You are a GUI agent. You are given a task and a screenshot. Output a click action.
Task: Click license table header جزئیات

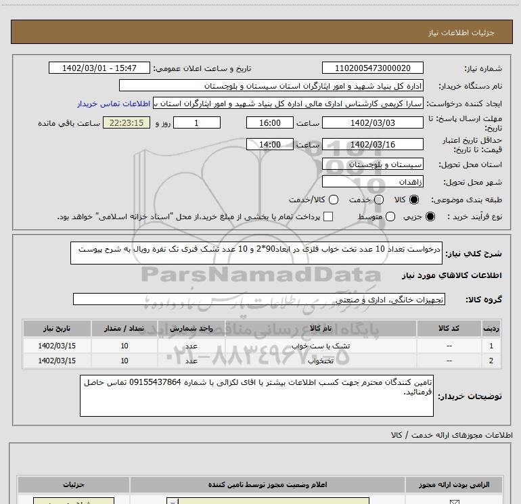pos(74,485)
